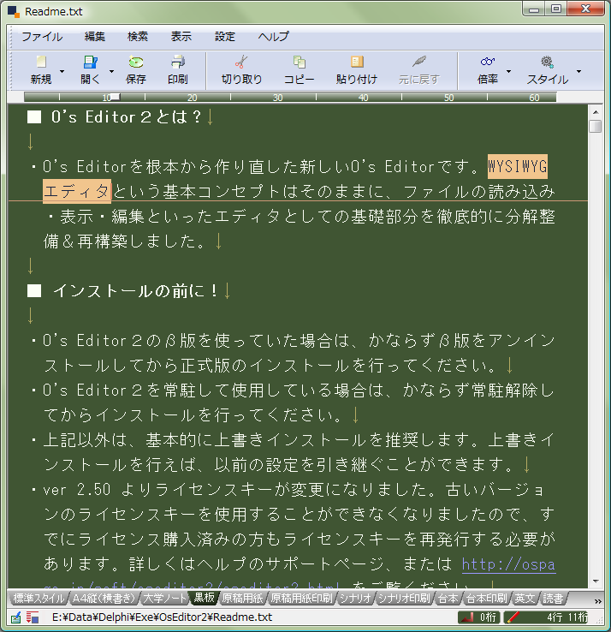Open a file with the 開く icon

click(x=90, y=62)
